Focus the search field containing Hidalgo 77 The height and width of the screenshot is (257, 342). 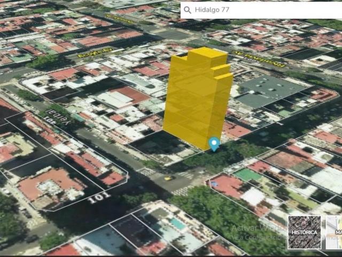click(261, 10)
